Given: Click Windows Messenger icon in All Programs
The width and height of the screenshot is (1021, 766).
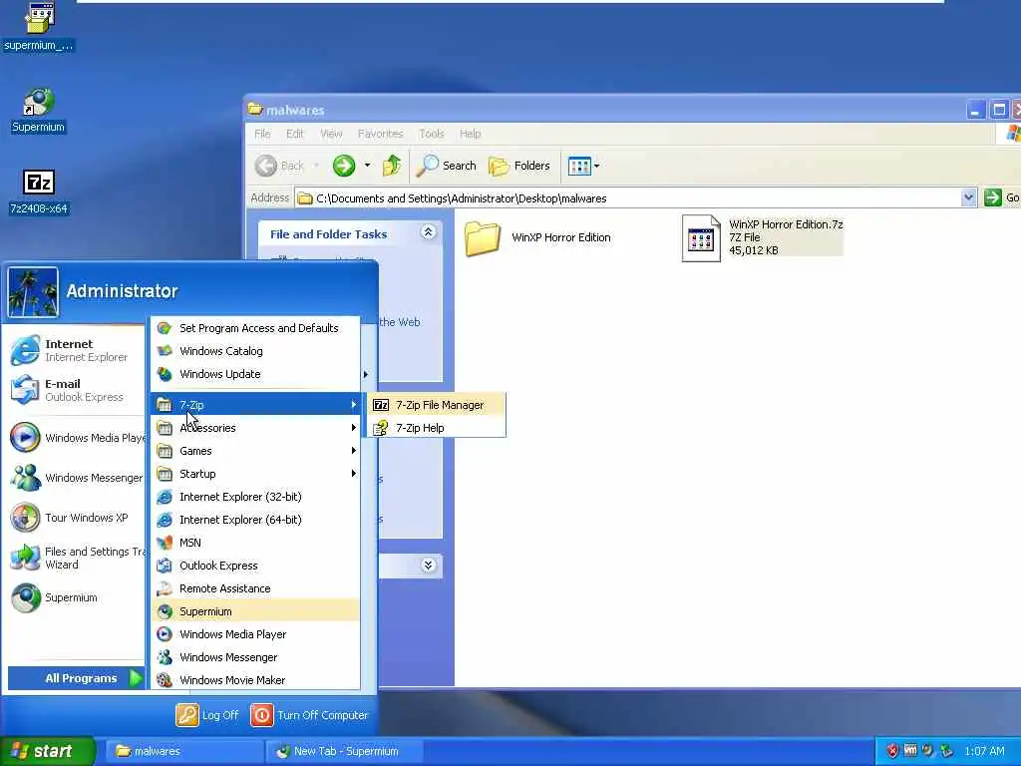Looking at the screenshot, I should coord(165,657).
